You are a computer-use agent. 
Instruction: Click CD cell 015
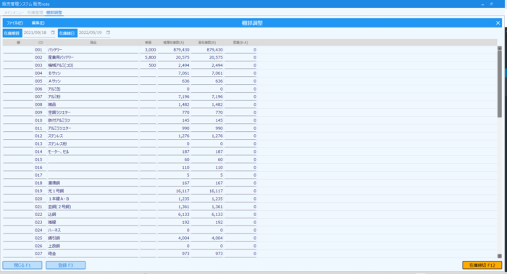pos(41,159)
